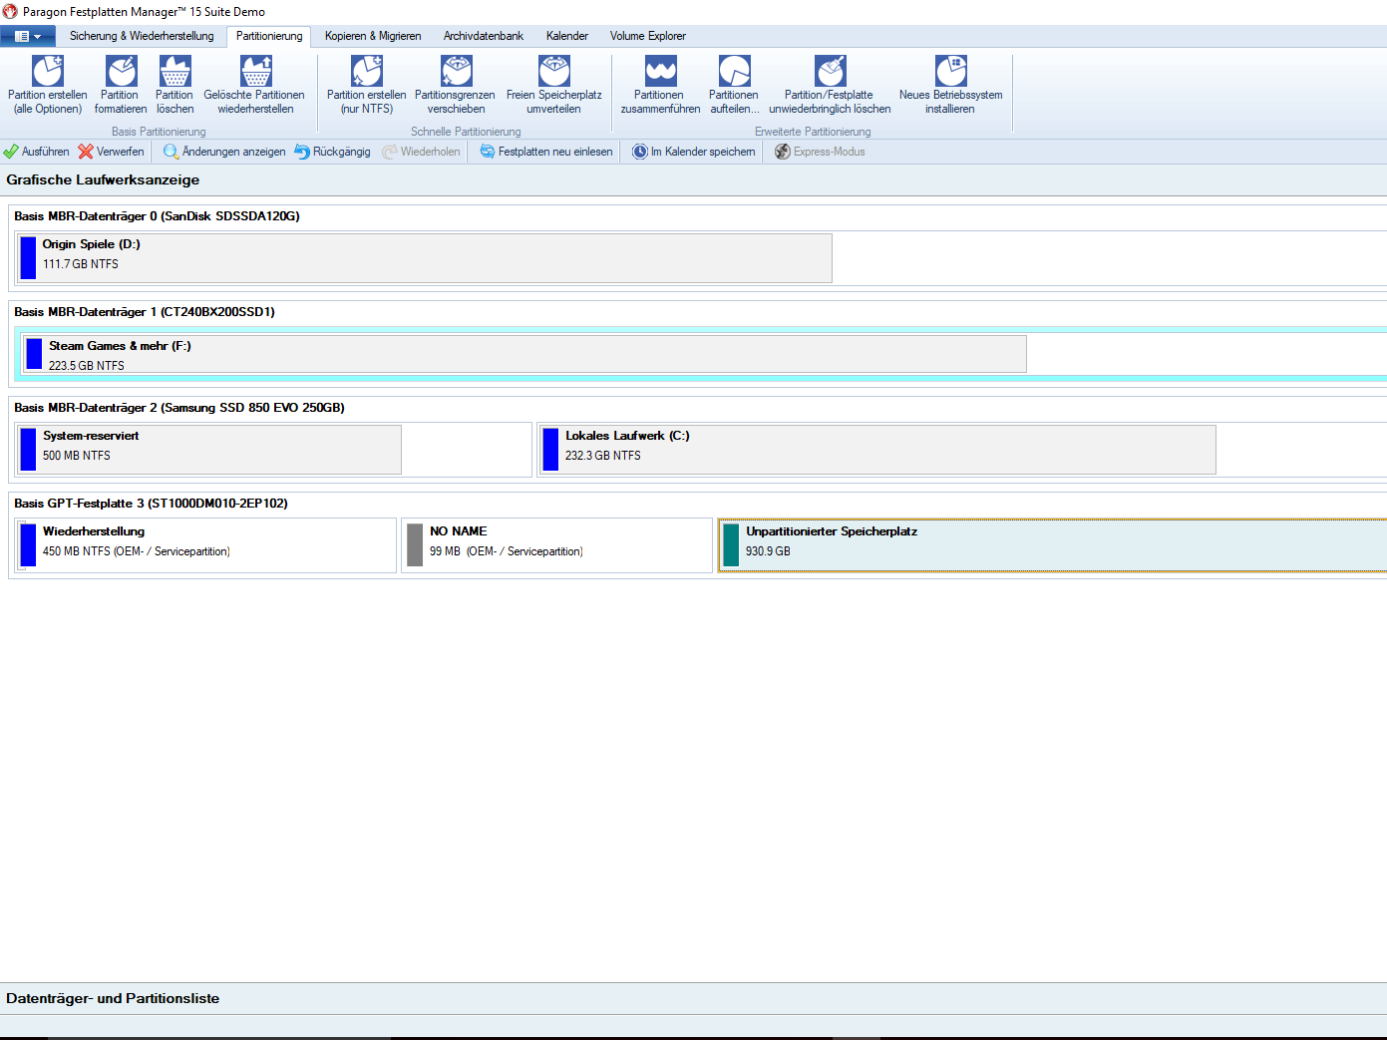Open the Archivdatenbank tab
The width and height of the screenshot is (1387, 1040).
[484, 36]
